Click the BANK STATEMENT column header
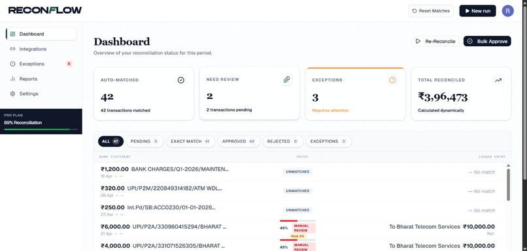Viewport: 527px width, 251px height. tap(114, 157)
